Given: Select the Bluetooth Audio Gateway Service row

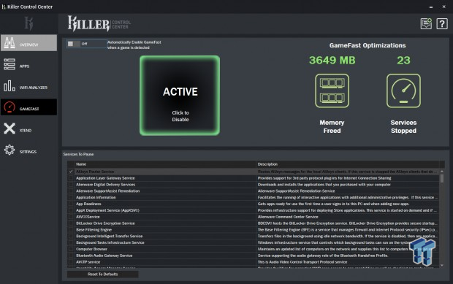Looking at the screenshot, I should click(x=253, y=256).
